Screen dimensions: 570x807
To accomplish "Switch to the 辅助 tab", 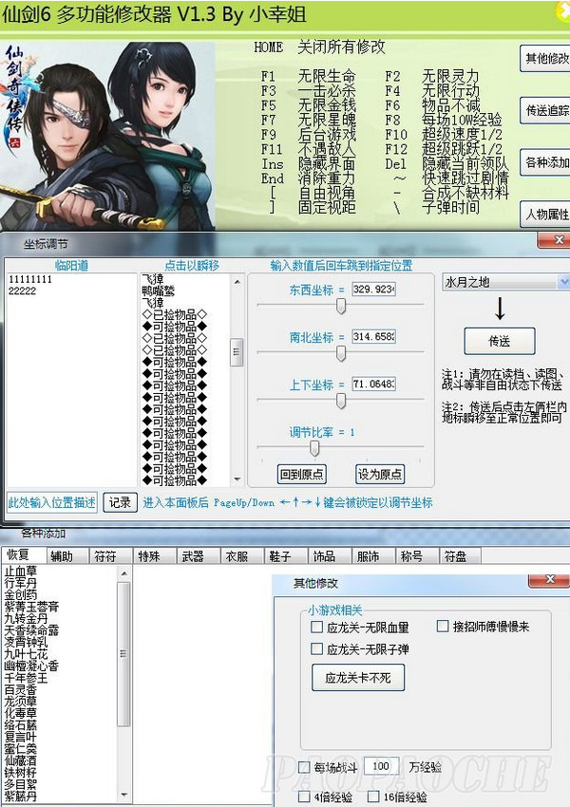I will pos(68,556).
